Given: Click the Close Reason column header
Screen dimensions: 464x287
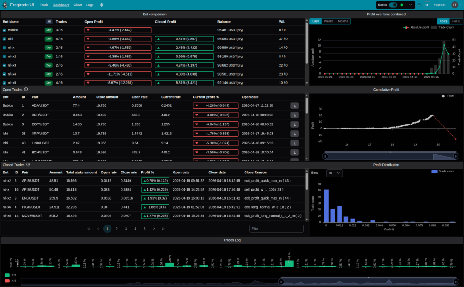Looking at the screenshot, I should pyautogui.click(x=256, y=172).
